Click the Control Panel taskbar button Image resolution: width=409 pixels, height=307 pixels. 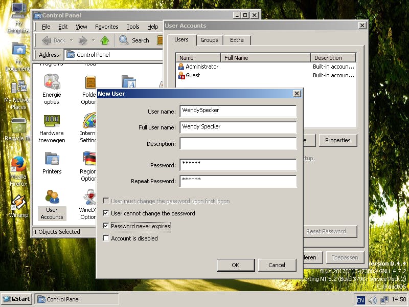[77, 299]
